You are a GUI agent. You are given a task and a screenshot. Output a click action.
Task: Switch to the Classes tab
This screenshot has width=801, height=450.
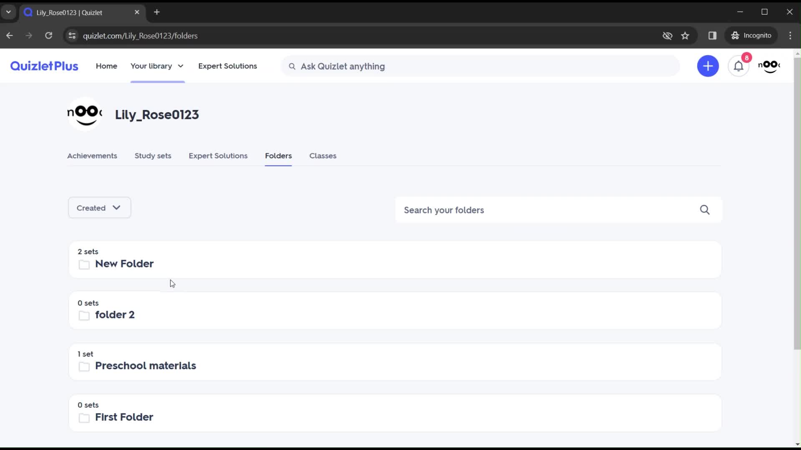323,155
